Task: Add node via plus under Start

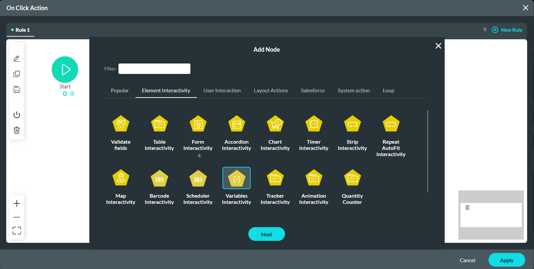Action: pos(72,94)
